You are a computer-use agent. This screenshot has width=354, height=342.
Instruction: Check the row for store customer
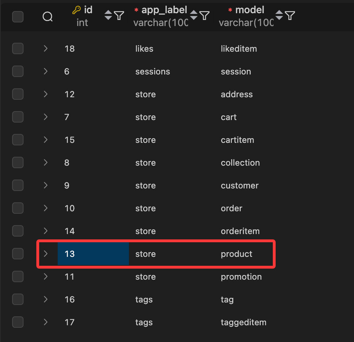pos(17,186)
